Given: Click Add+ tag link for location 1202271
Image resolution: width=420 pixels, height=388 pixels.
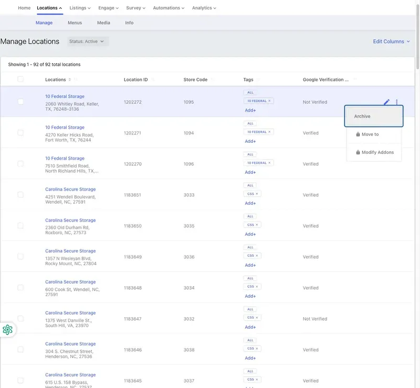Looking at the screenshot, I should (x=250, y=141).
